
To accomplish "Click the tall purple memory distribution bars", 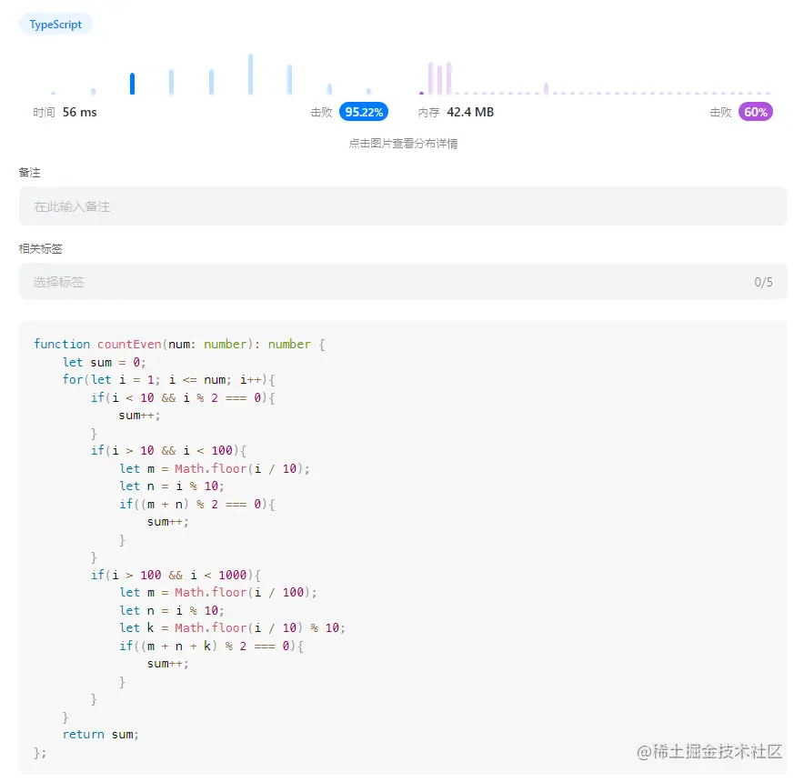I will coord(440,78).
